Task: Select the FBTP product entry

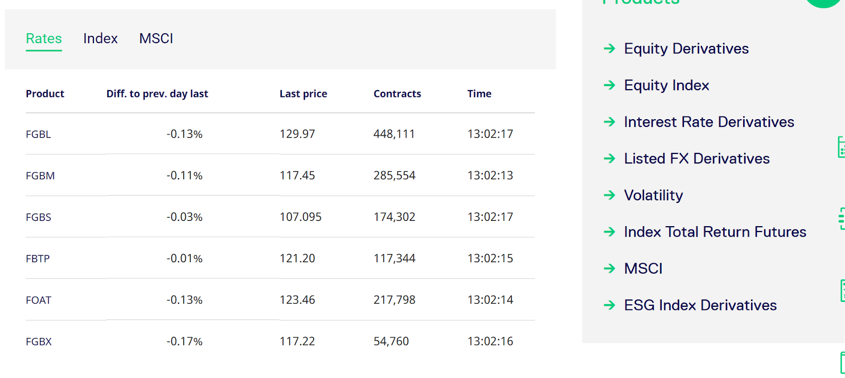Action: tap(37, 259)
